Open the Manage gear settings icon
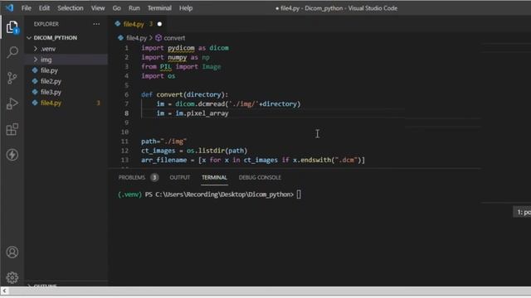Image resolution: width=531 pixels, height=298 pixels. coord(12,277)
